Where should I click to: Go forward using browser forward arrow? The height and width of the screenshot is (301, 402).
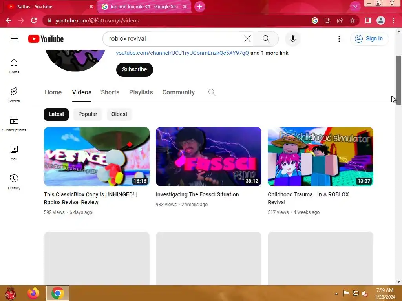(21, 20)
